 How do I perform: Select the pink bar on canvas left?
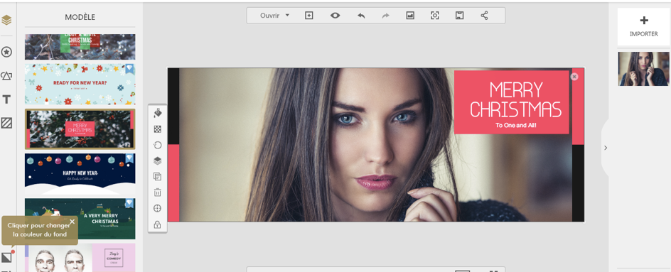tap(173, 183)
